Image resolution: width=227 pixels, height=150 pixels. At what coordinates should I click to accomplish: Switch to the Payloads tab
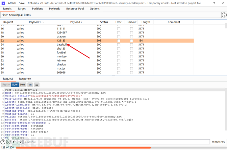tap(54, 9)
